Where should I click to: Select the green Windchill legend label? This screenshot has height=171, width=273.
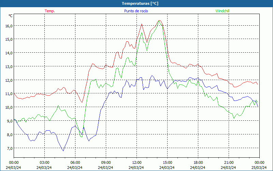(222, 11)
